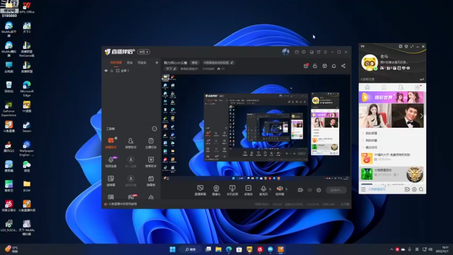Open the YY contacts tab icon
Viewport: 453px width, 255px height.
(384, 87)
